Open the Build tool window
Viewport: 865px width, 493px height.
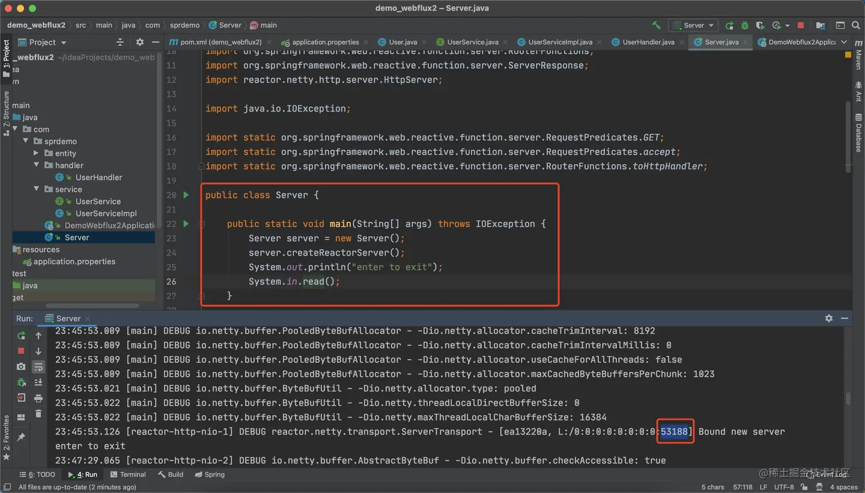coord(170,475)
